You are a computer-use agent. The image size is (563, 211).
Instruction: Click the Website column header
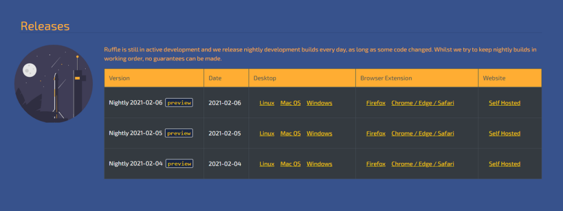510,78
